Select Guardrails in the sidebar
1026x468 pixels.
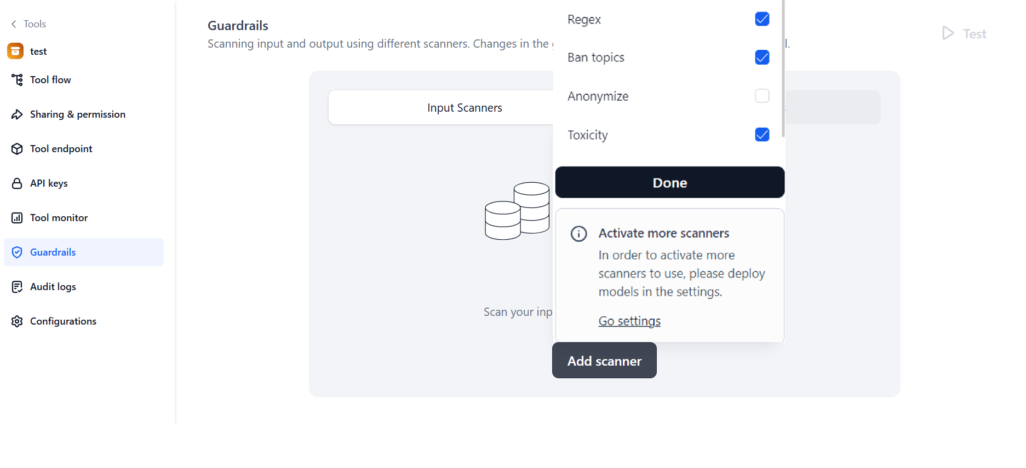point(84,252)
